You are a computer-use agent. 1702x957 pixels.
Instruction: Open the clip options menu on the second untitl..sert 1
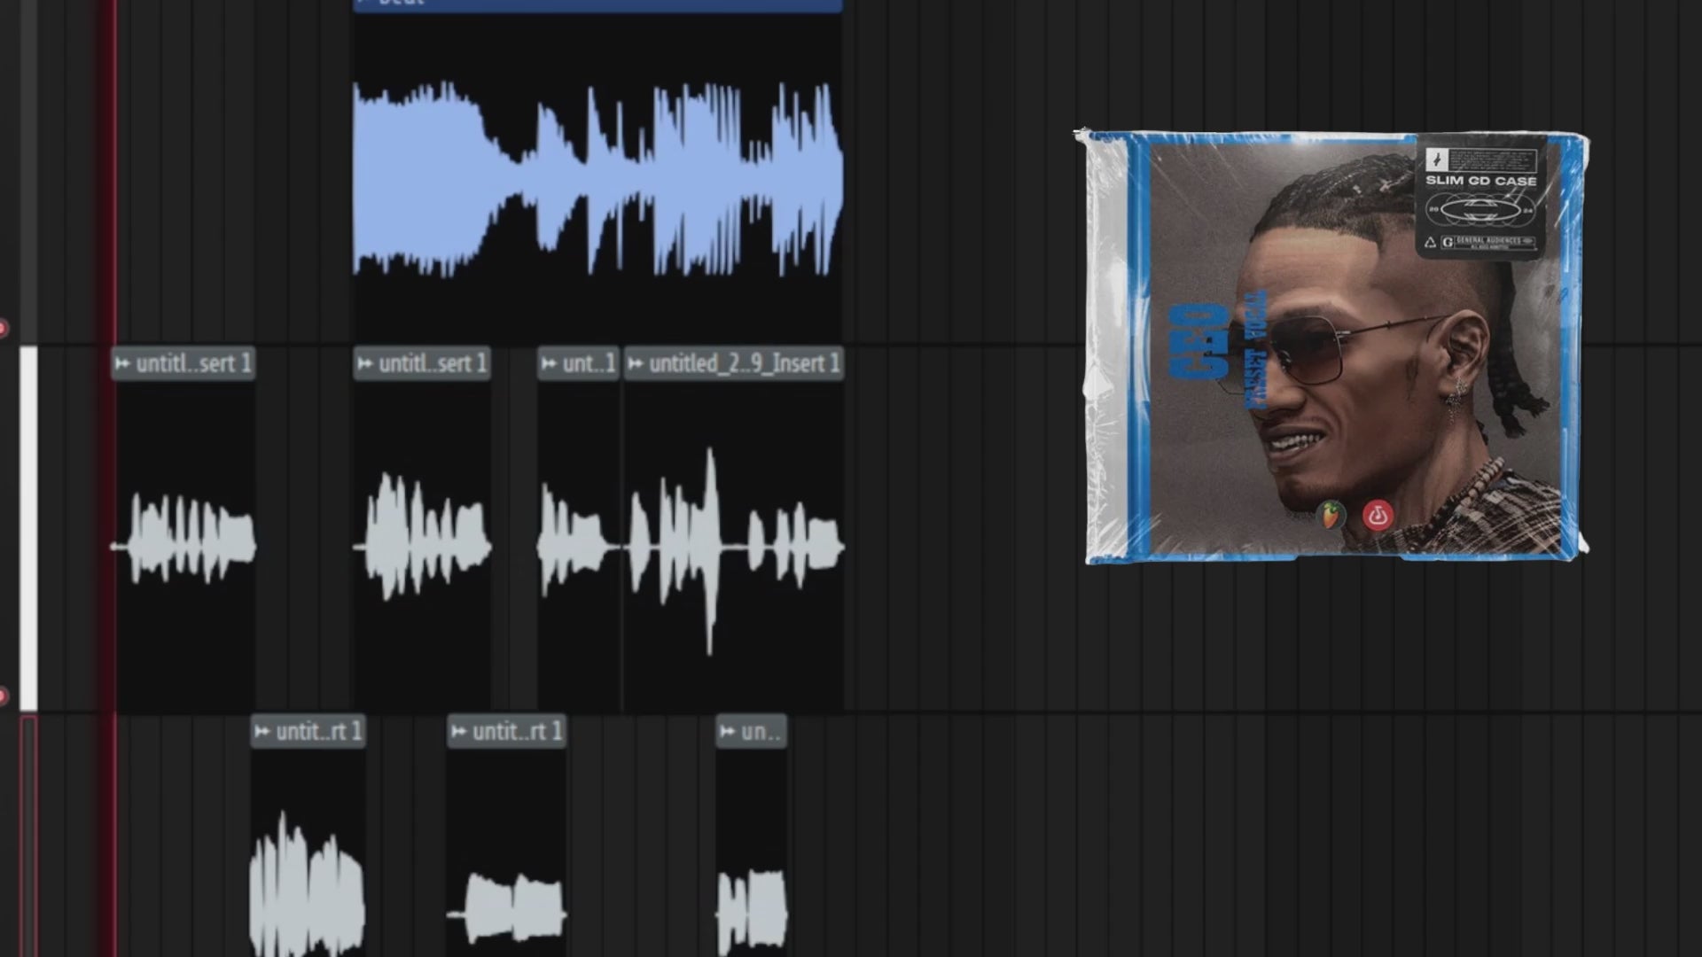coord(363,362)
